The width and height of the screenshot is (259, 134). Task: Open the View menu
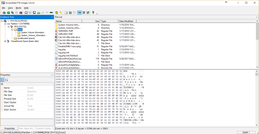pos(10,8)
